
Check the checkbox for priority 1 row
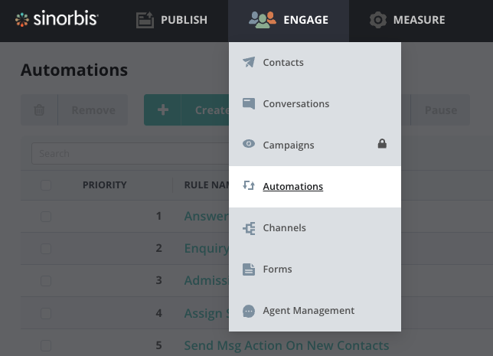point(46,217)
